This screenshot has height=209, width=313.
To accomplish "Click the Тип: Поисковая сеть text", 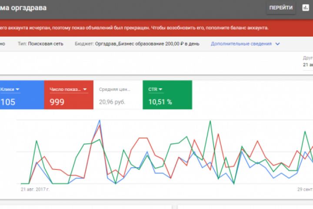I will [x=40, y=44].
